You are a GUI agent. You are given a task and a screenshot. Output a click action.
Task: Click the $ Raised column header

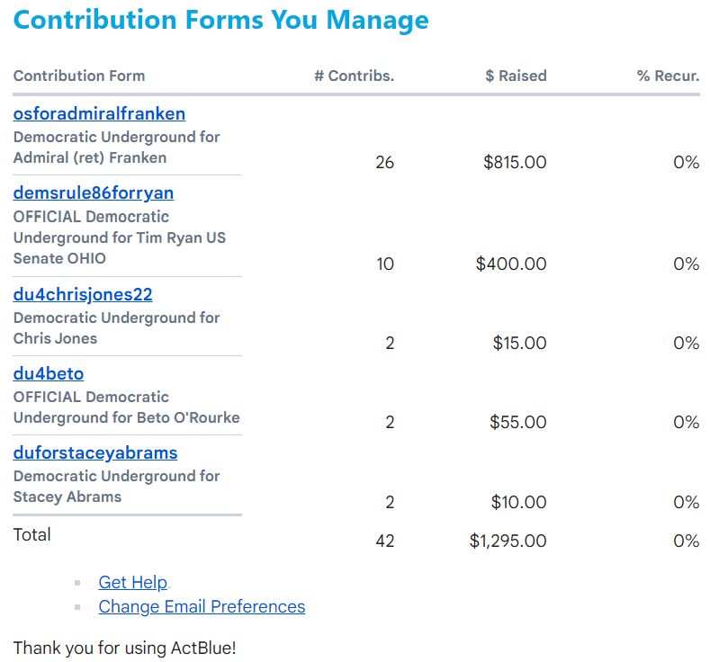(516, 76)
